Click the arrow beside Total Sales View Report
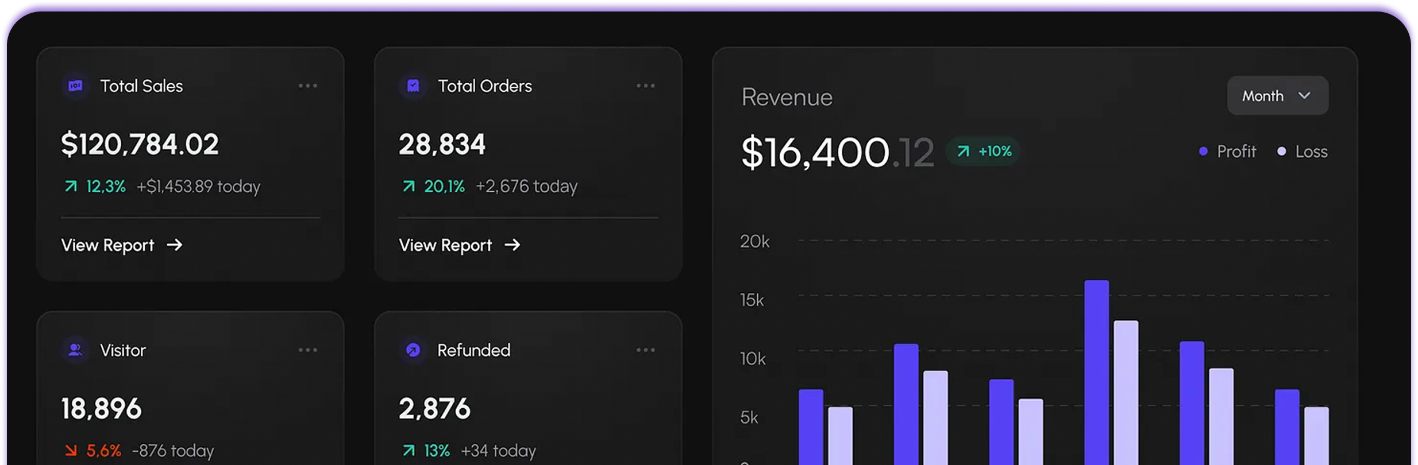This screenshot has width=1418, height=465. [x=175, y=245]
